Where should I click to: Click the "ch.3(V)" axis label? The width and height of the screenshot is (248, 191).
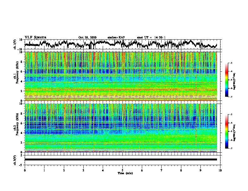click(15, 160)
